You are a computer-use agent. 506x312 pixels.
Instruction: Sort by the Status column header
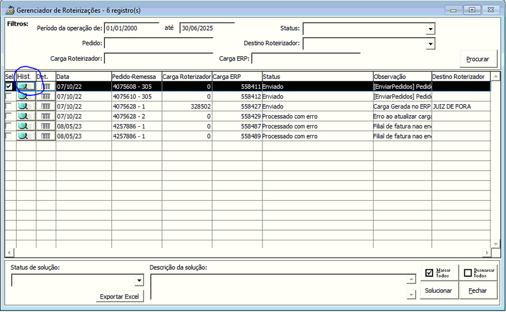317,77
